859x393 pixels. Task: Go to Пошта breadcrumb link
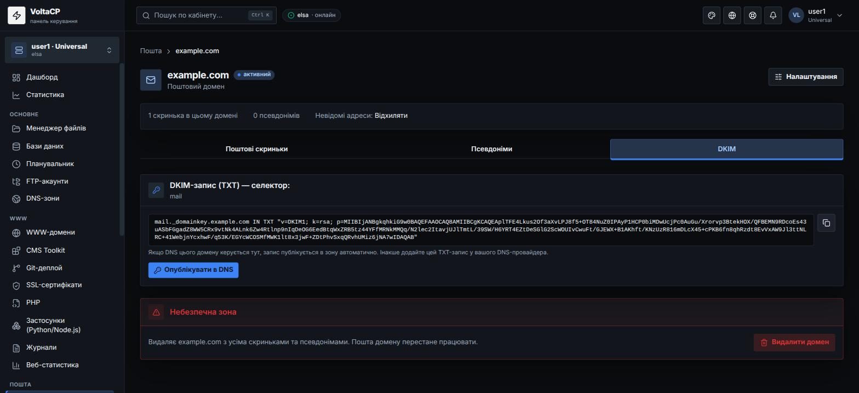pos(151,51)
